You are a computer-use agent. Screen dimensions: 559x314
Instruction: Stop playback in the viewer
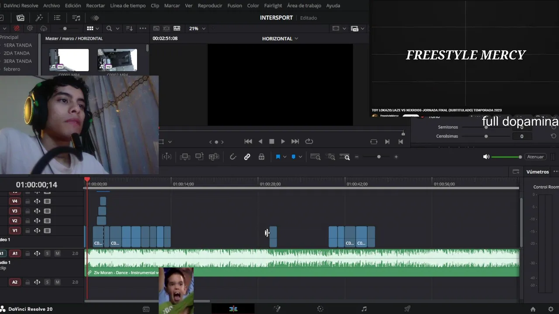[272, 141]
